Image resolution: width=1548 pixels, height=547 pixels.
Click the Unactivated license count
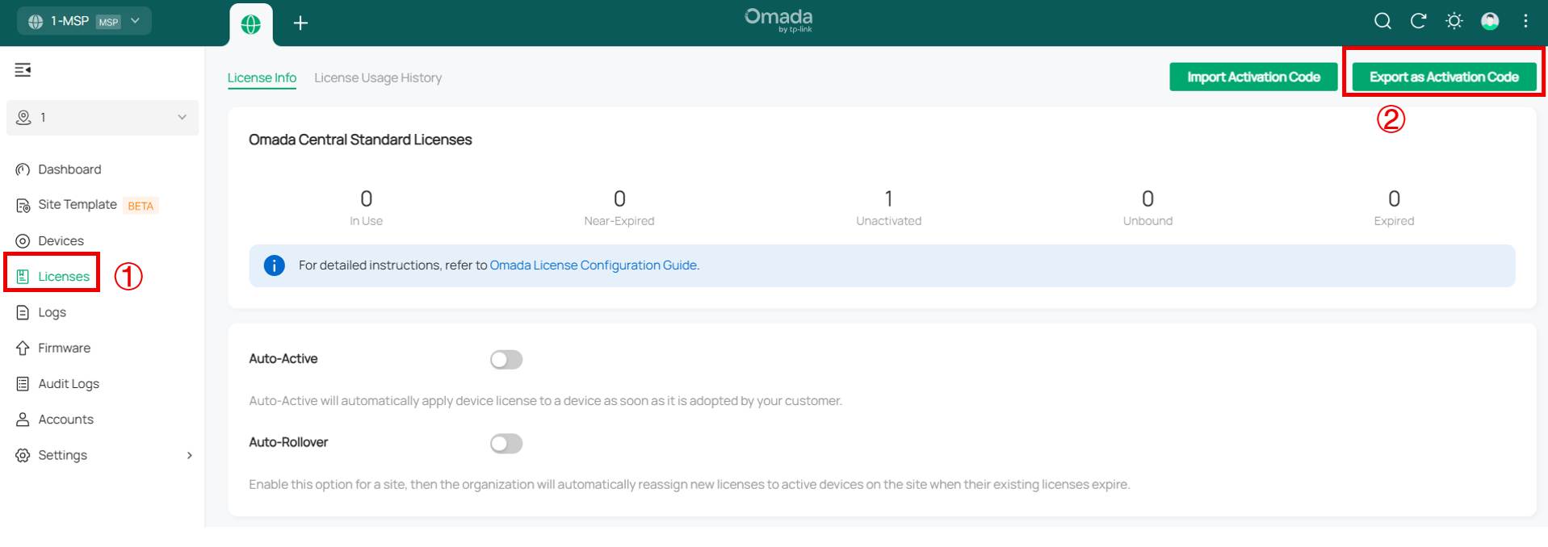888,198
